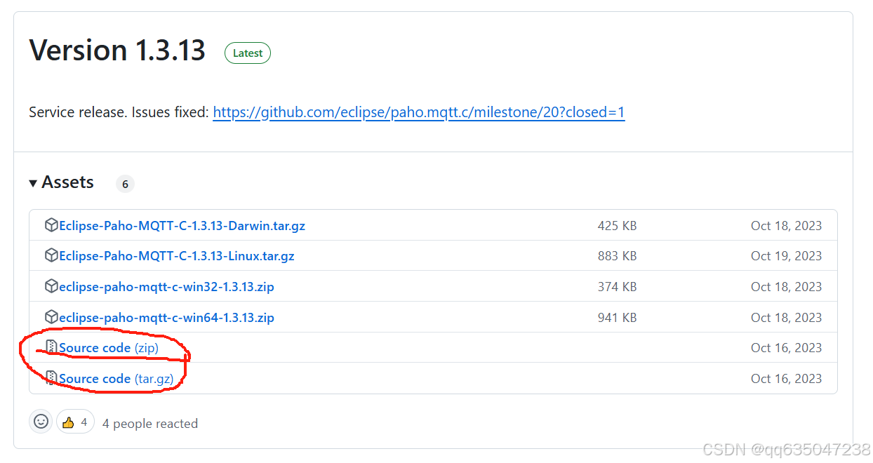Collapse the Assets section triangle
The width and height of the screenshot is (873, 463).
pyautogui.click(x=33, y=183)
